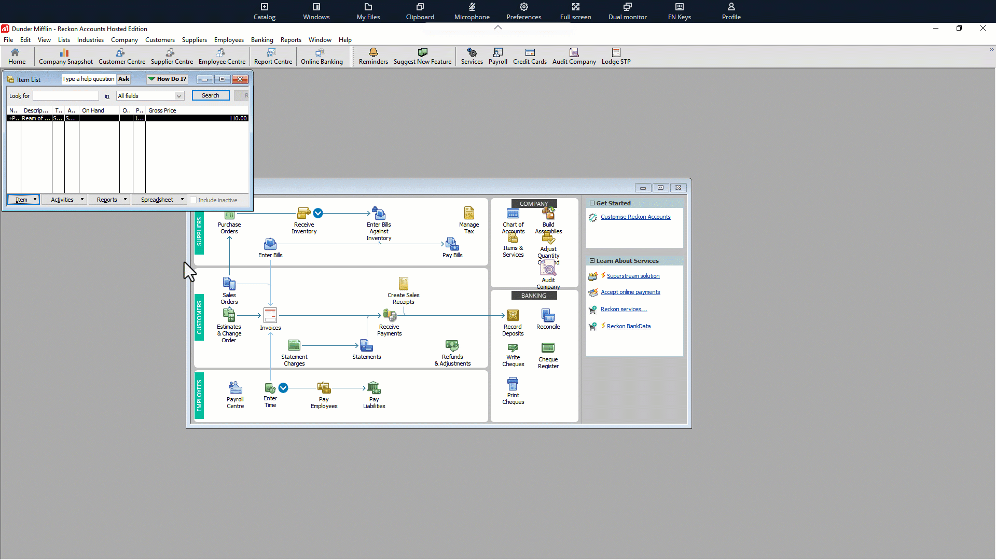Open the Lists menu

pos(64,40)
